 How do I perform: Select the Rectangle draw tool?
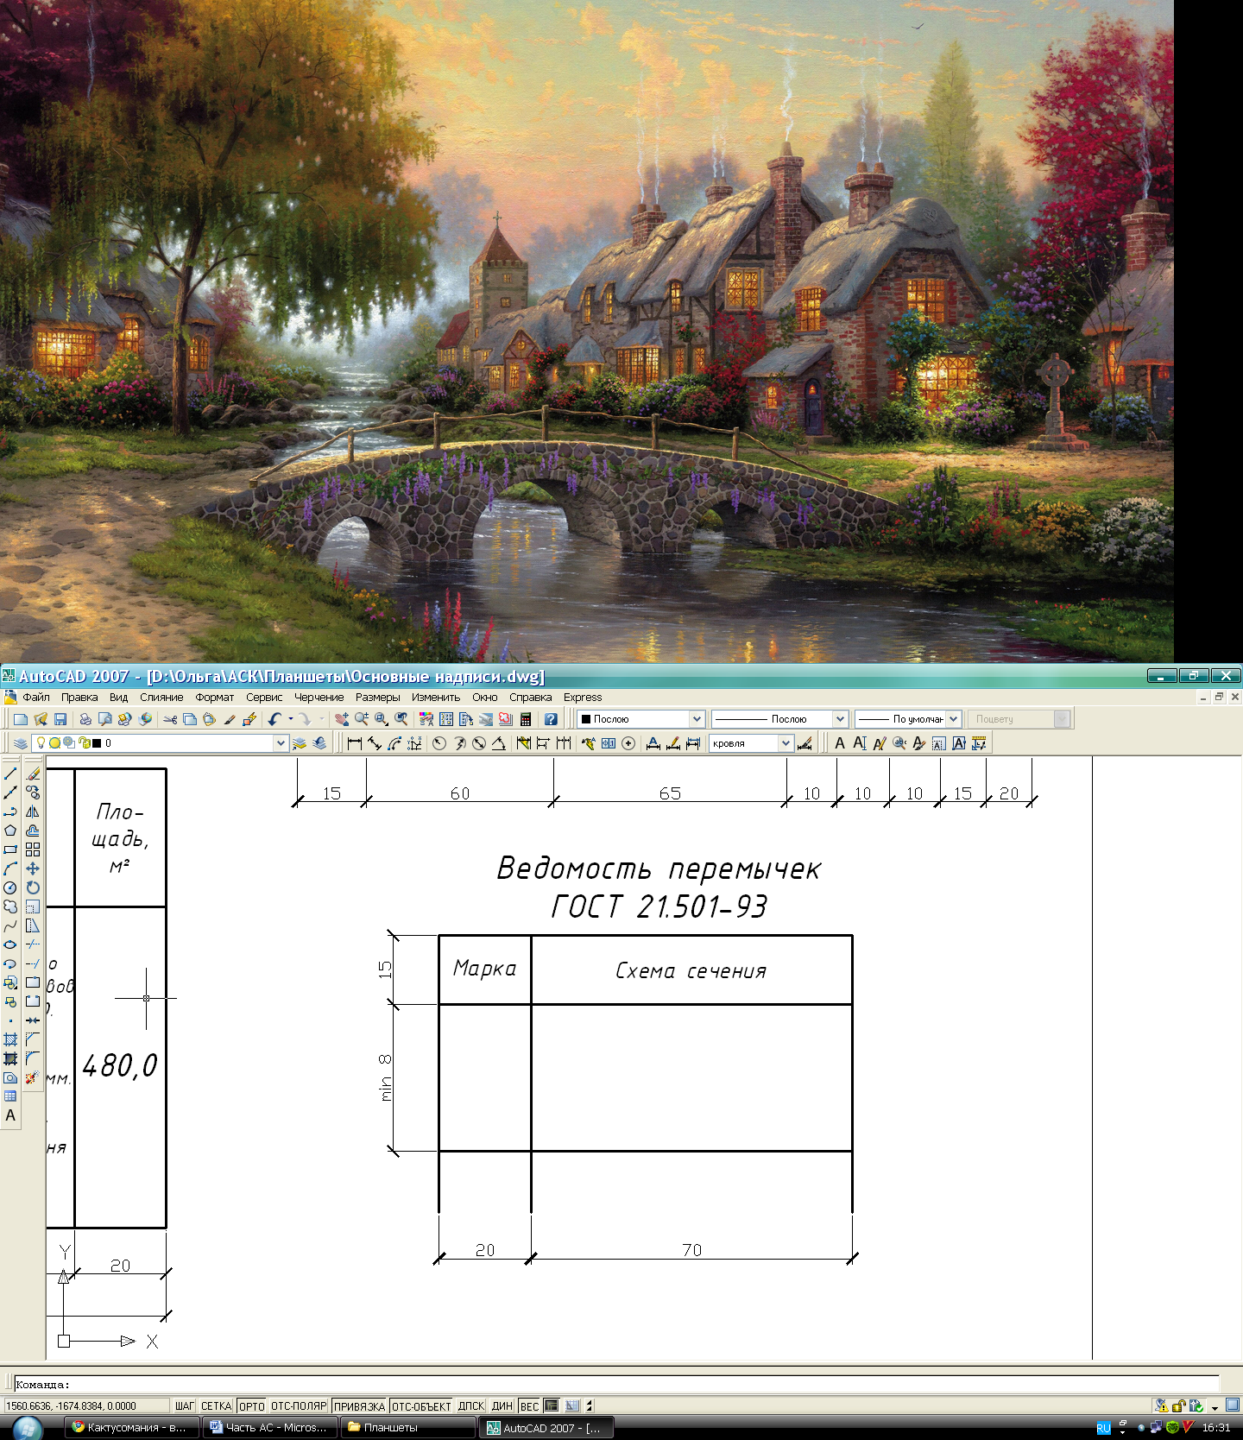point(10,849)
